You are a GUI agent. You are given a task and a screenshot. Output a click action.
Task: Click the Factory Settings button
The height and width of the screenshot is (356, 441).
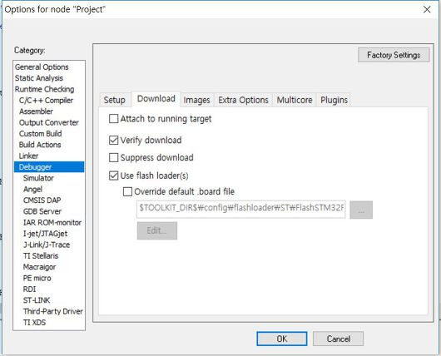point(394,55)
